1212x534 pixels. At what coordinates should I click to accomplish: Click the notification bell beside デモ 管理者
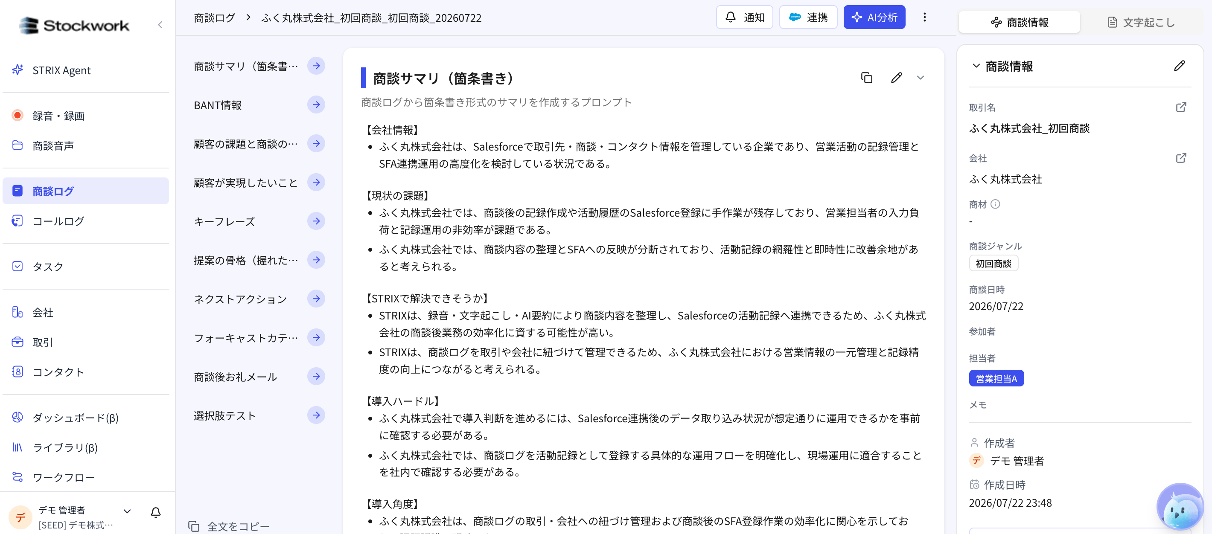(x=156, y=512)
